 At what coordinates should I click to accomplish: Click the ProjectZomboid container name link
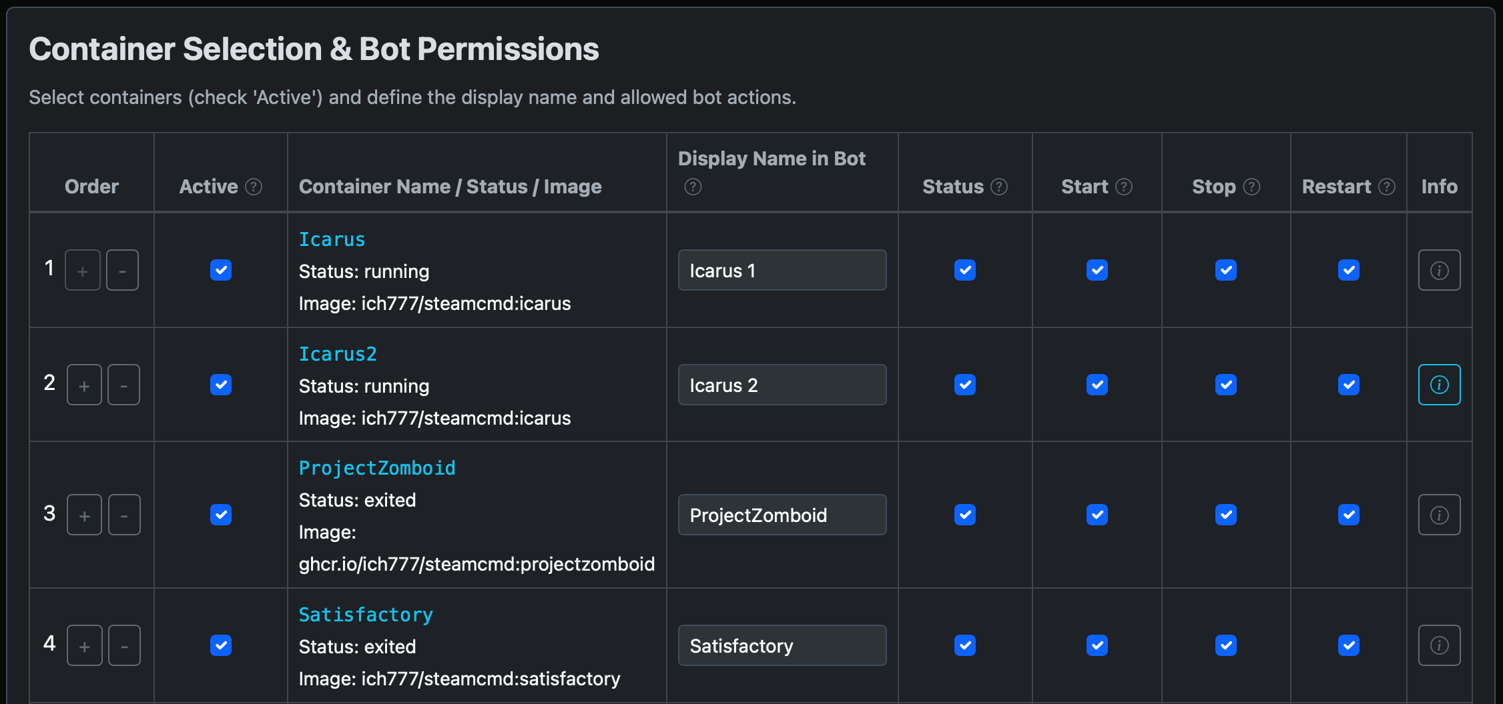pos(377,467)
